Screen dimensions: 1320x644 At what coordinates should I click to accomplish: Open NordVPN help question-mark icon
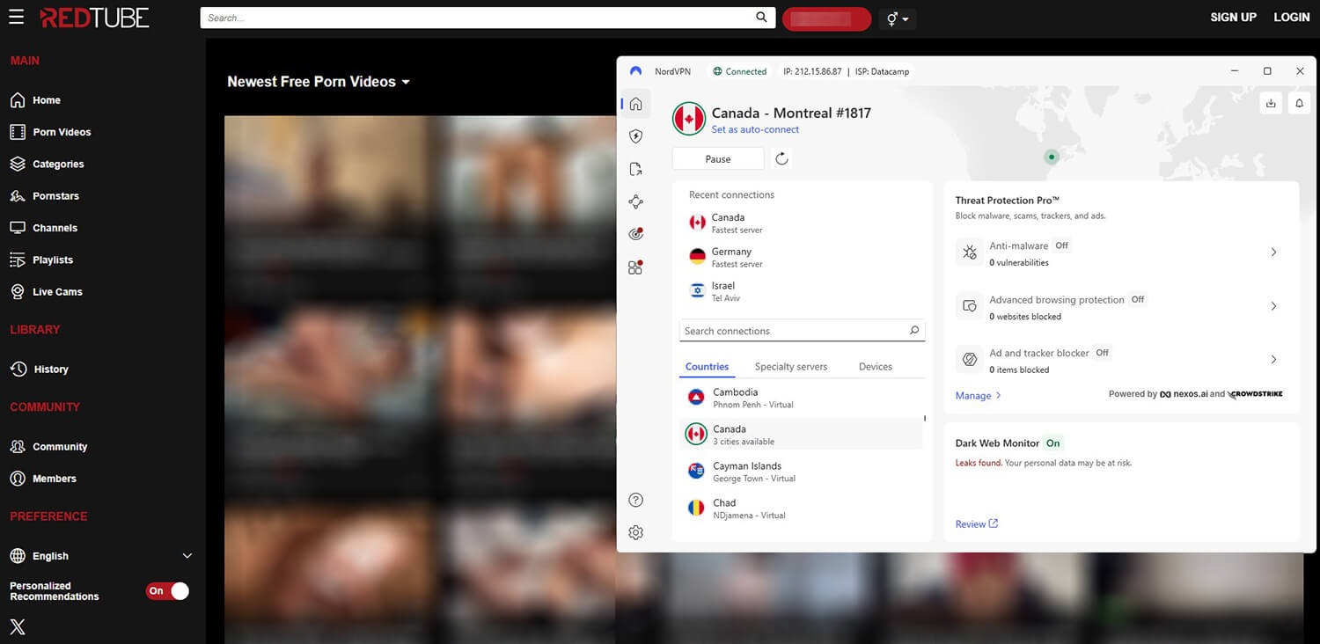[635, 499]
